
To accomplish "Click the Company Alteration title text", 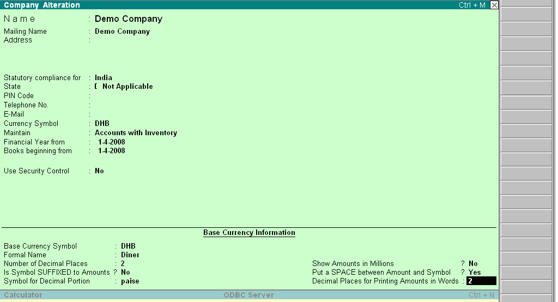I will [x=42, y=5].
